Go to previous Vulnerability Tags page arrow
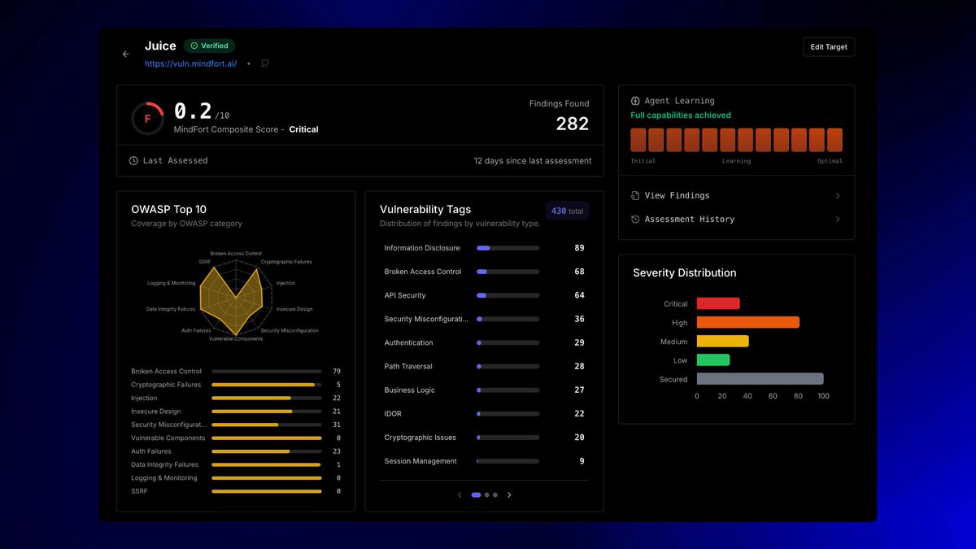The image size is (976, 549). coord(460,495)
